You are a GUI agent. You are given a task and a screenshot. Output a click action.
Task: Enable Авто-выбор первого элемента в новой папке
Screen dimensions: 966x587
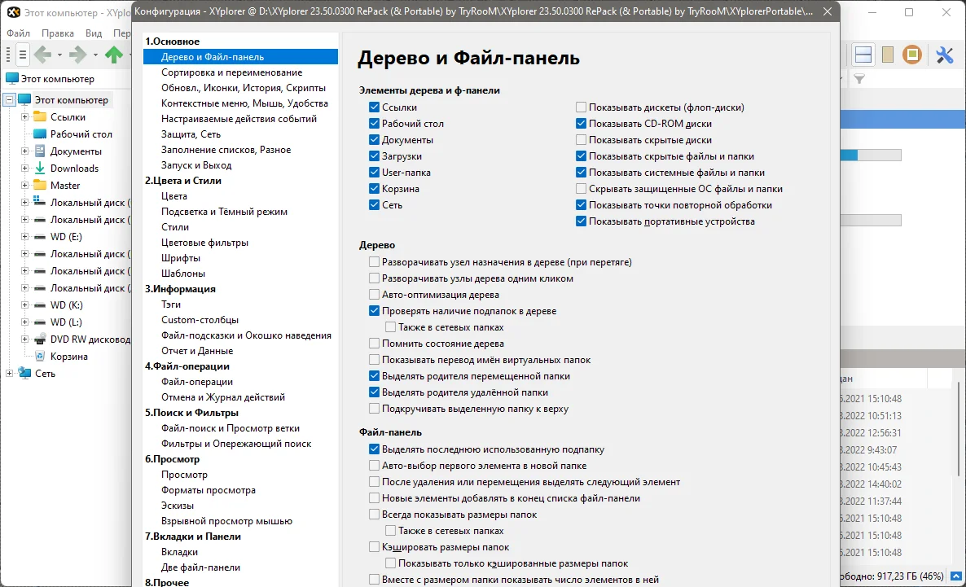click(374, 466)
